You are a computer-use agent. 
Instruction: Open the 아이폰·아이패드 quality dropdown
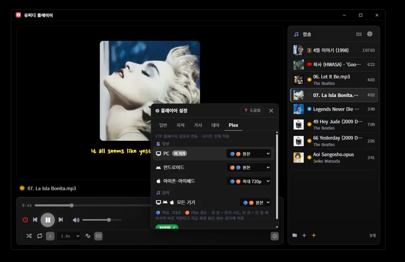(x=249, y=181)
